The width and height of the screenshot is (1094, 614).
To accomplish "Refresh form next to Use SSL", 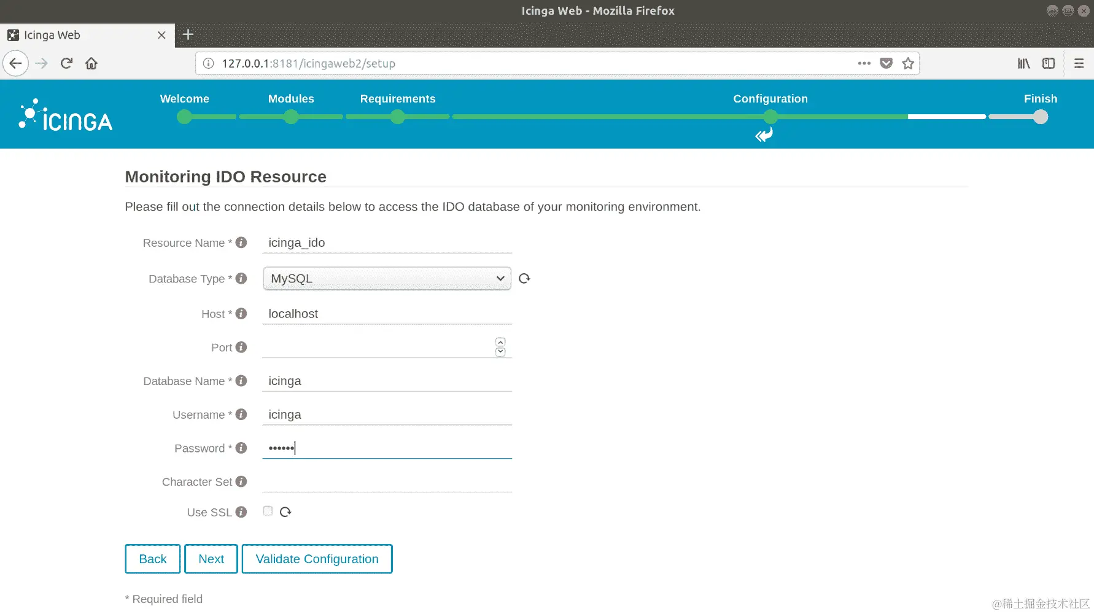I will [285, 511].
